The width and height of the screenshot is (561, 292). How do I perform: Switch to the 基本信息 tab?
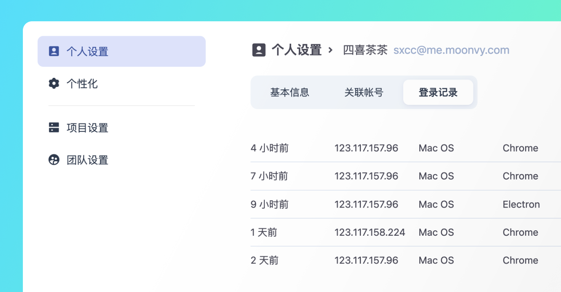coord(290,92)
